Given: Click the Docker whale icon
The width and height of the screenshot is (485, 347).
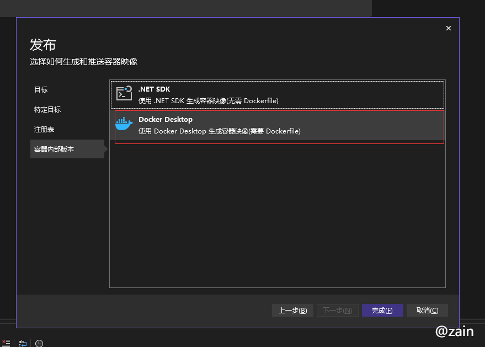Looking at the screenshot, I should tap(124, 124).
